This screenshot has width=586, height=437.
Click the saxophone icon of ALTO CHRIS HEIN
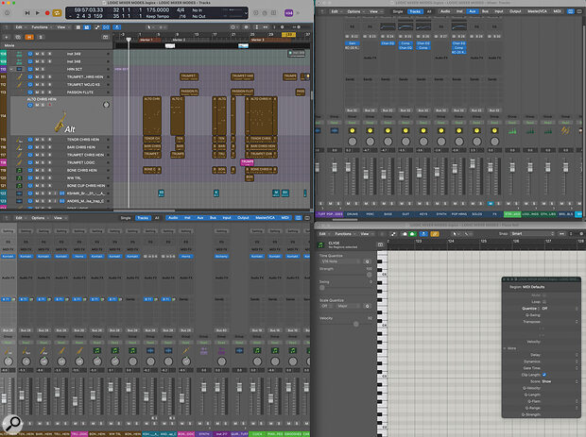60,123
